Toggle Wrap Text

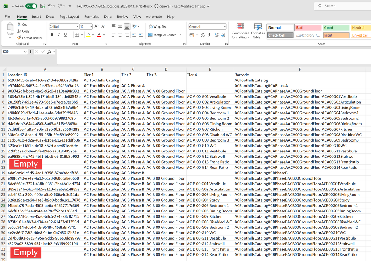click(x=158, y=26)
